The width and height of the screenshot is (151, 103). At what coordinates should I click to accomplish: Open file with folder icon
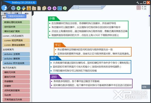[x=34, y=8]
